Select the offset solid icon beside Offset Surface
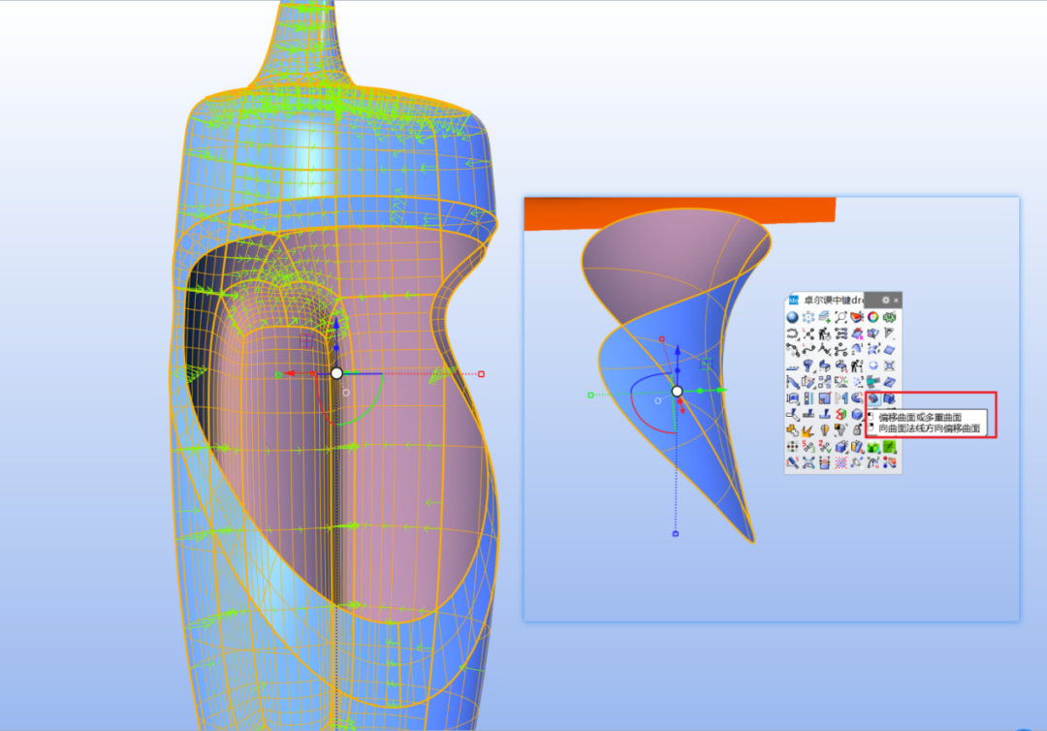This screenshot has width=1047, height=731. click(889, 398)
